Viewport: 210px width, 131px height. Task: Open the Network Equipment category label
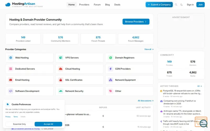point(125,80)
